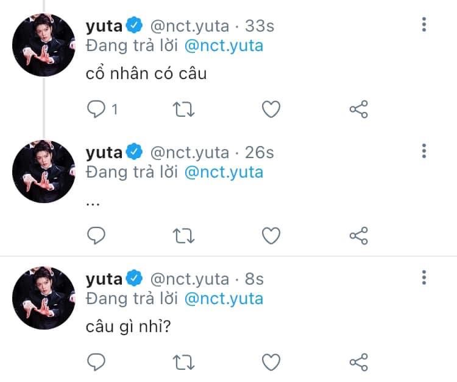
Task: Like the "câu gì nhỉ?" tweet
Action: pyautogui.click(x=271, y=362)
